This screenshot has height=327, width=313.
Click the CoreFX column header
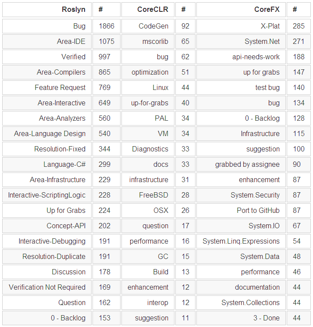(267, 9)
